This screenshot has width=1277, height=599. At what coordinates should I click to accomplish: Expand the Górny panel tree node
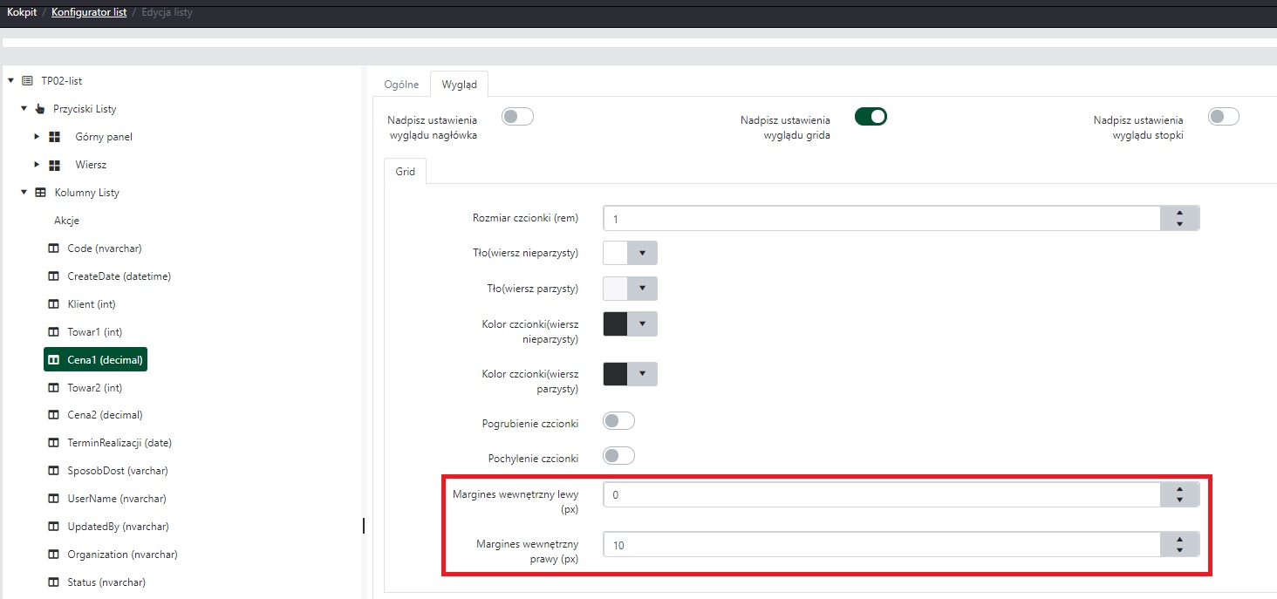click(x=37, y=137)
